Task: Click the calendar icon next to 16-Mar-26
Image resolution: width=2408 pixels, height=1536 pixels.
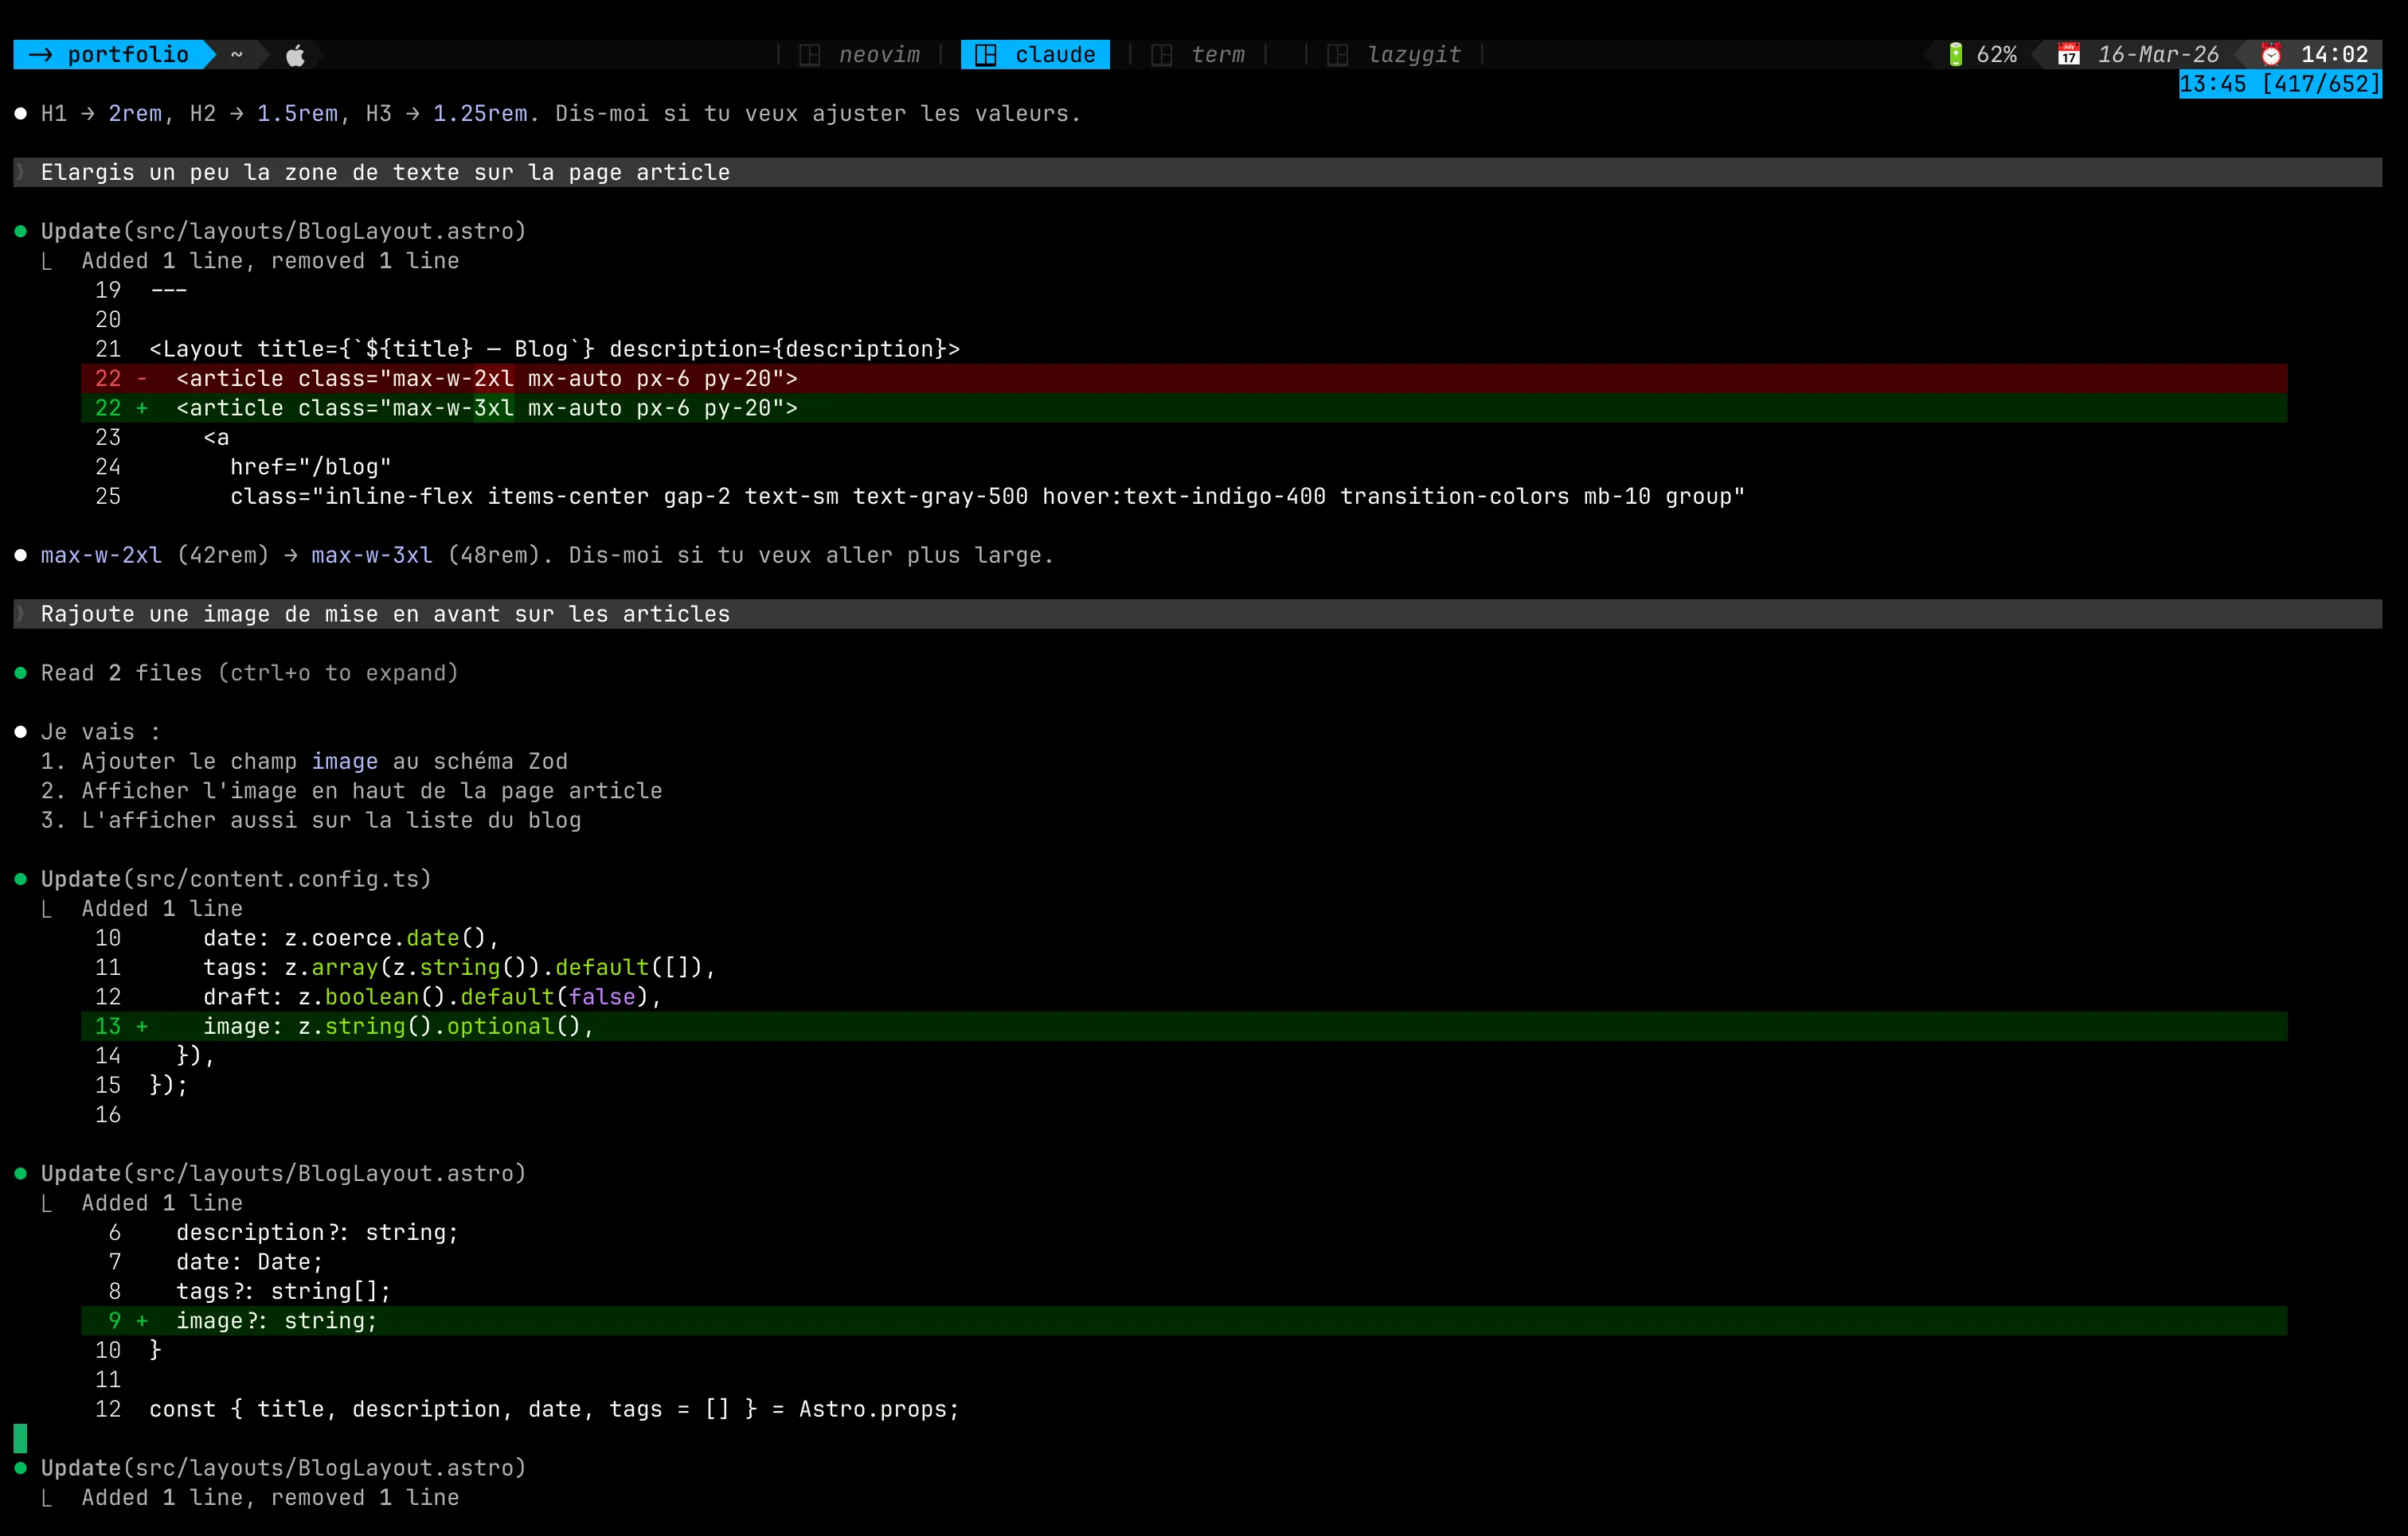Action: coord(2068,55)
